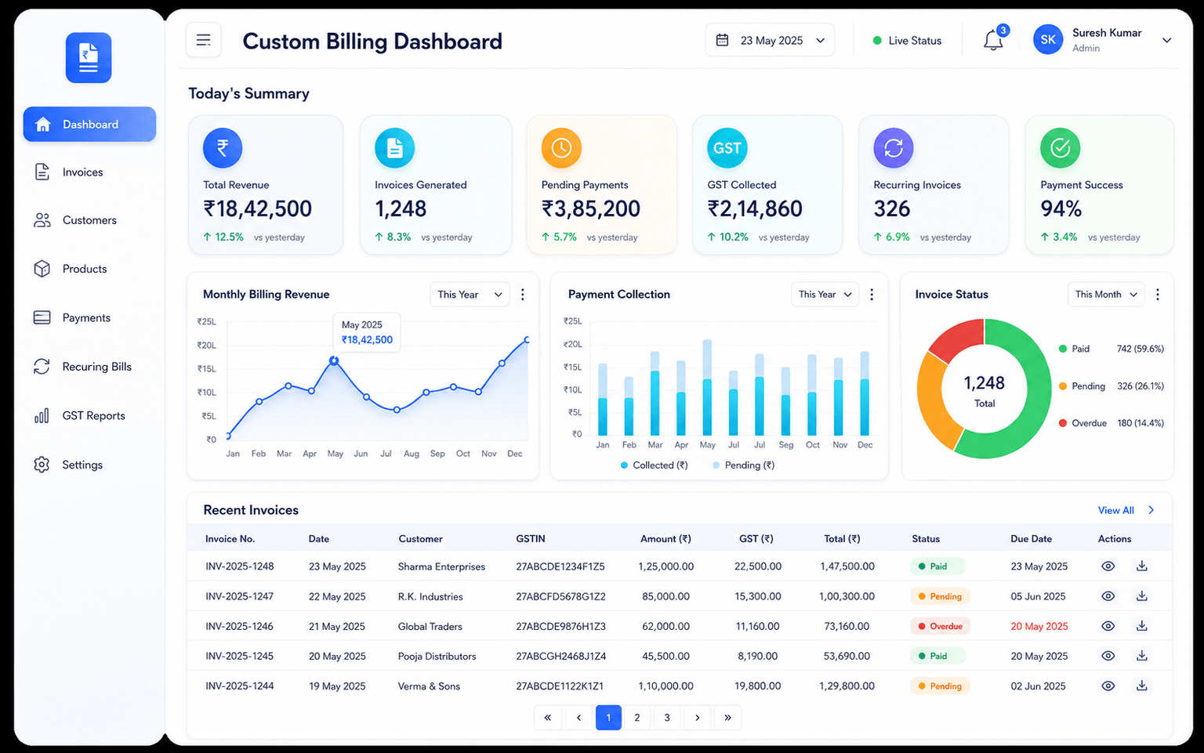
Task: Click the Overdue status badge for INV-2025-1246
Action: pos(940,626)
